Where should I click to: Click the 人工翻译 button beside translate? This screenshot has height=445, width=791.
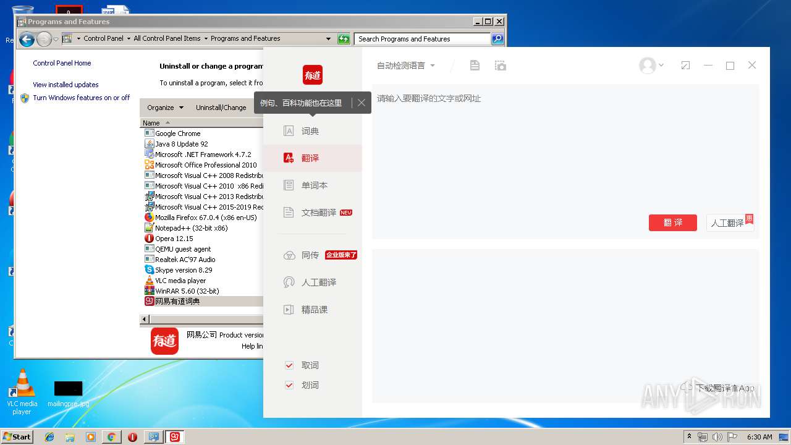point(730,222)
